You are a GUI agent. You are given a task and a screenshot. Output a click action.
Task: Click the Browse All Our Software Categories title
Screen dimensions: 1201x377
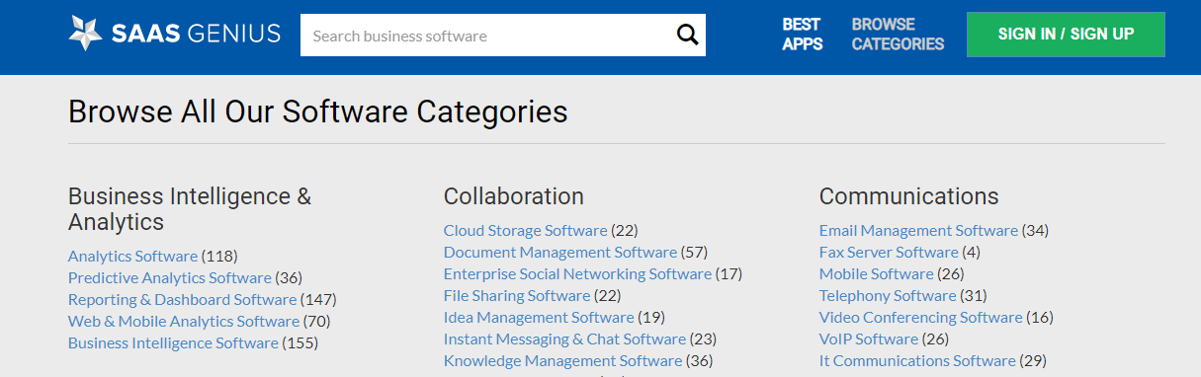click(318, 112)
